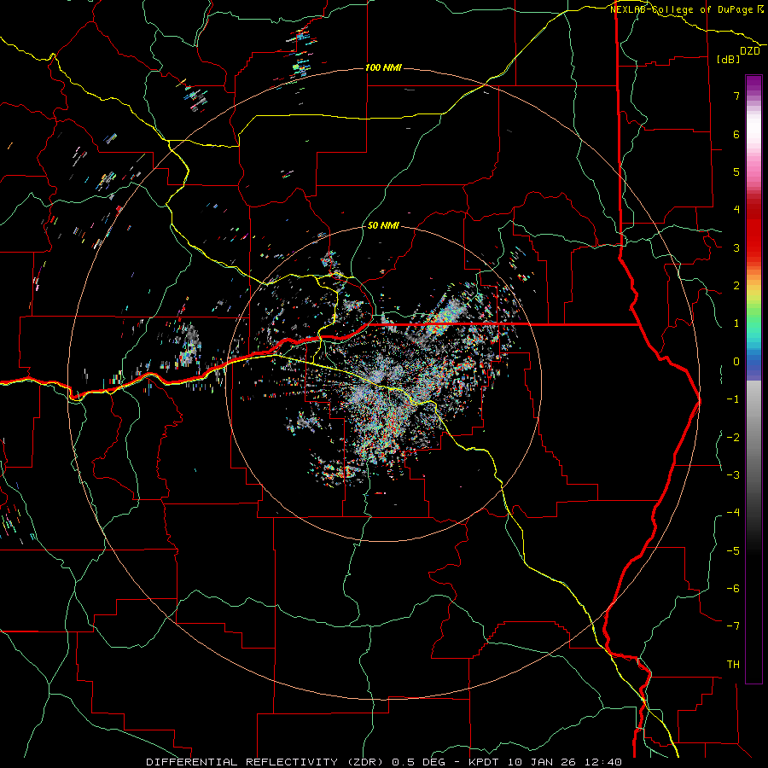Click the DZD label above the color scale
768x768 pixels.
pyautogui.click(x=750, y=51)
